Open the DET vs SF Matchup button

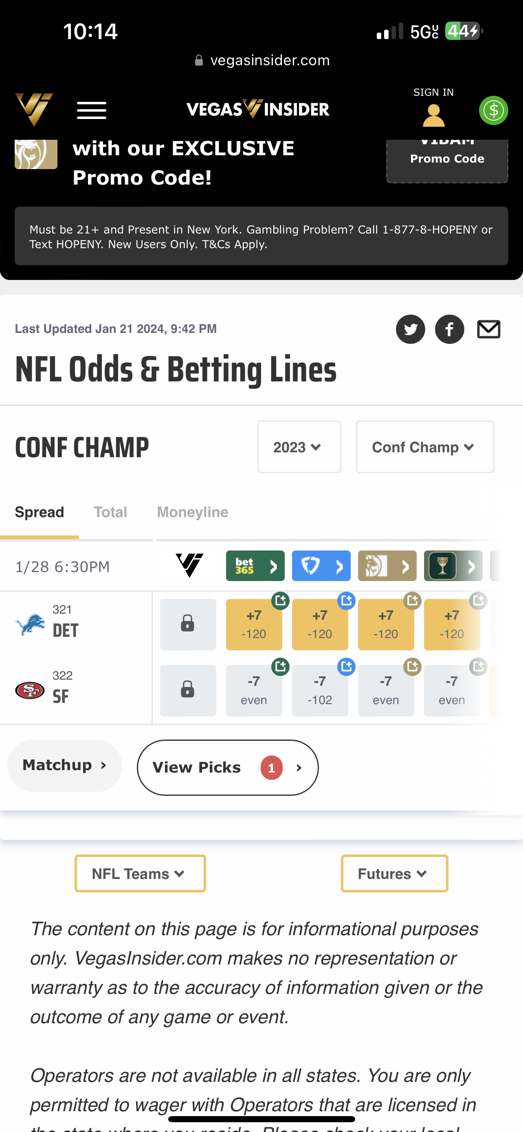click(64, 766)
